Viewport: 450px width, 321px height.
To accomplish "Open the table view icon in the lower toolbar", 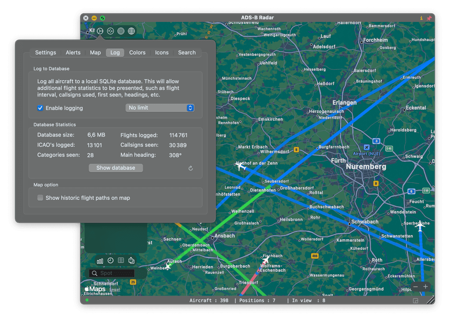I will click(121, 260).
